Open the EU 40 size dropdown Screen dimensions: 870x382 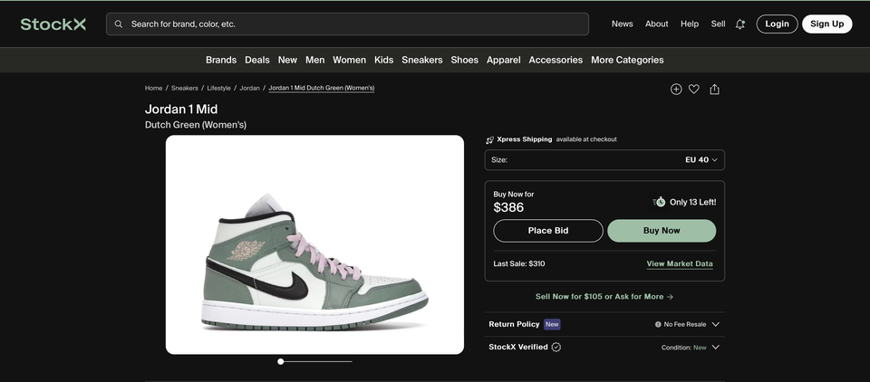point(604,159)
